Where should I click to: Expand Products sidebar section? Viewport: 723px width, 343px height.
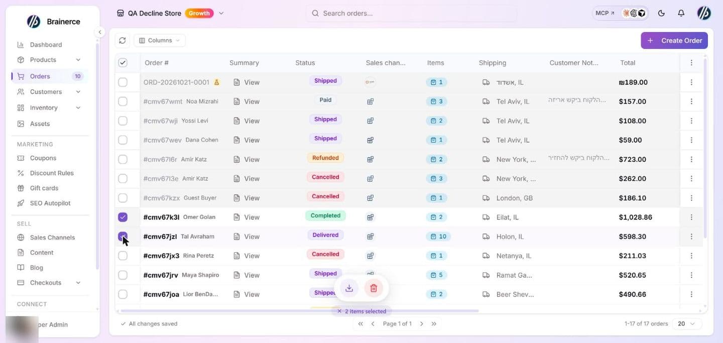click(x=78, y=60)
